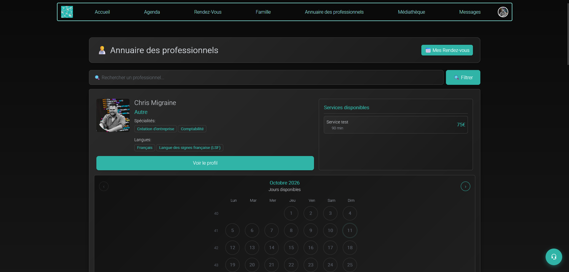Open Messages from the navbar

(x=470, y=12)
